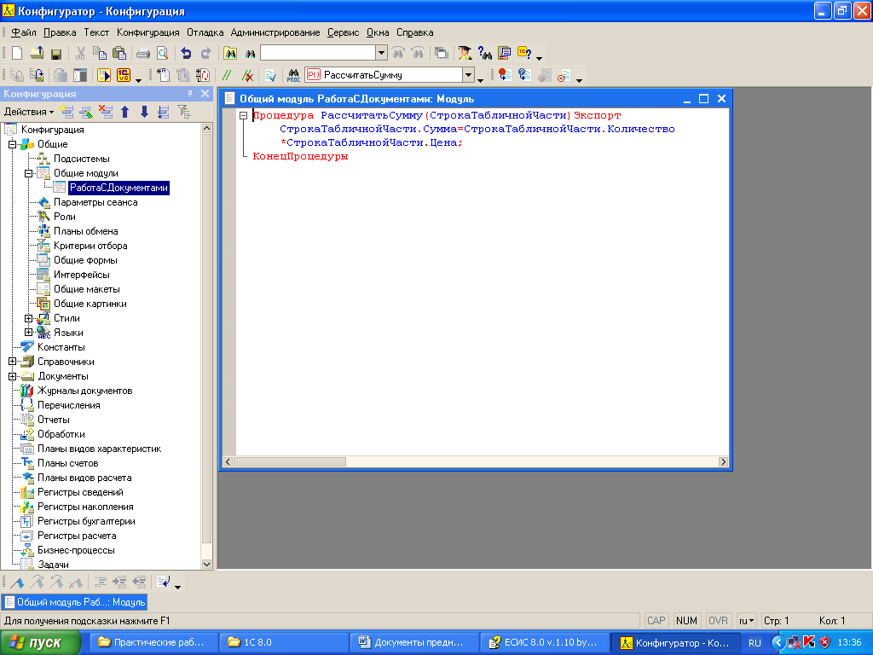The height and width of the screenshot is (655, 873).
Task: Collapse the Общие tree node
Action: 12,144
